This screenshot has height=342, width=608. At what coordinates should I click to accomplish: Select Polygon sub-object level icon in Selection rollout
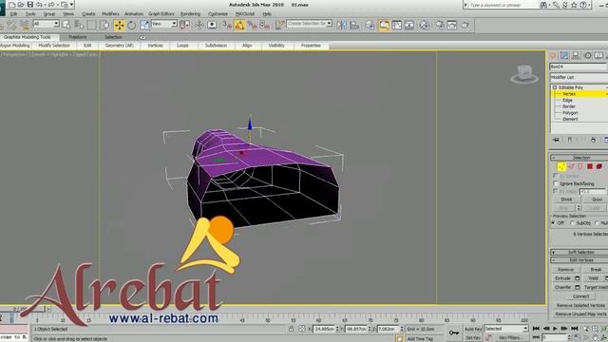point(590,167)
